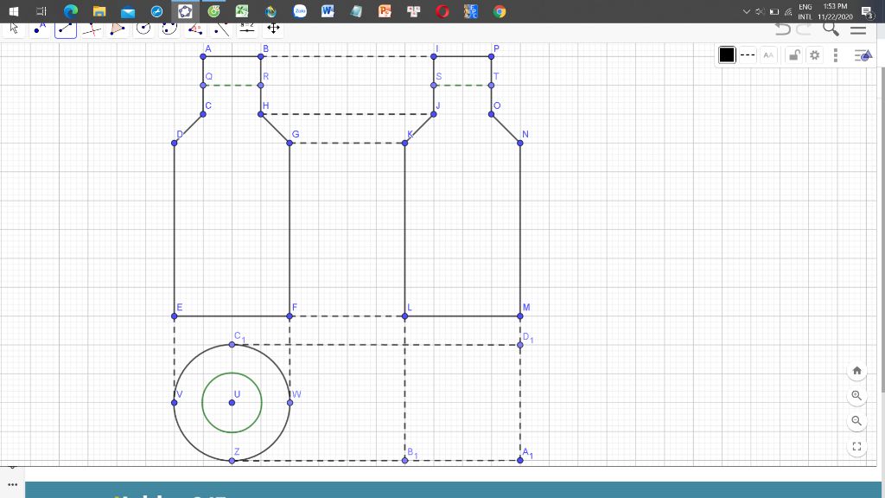The height and width of the screenshot is (498, 885).
Task: Choose the Perpendicular Line tool
Action: 92,29
